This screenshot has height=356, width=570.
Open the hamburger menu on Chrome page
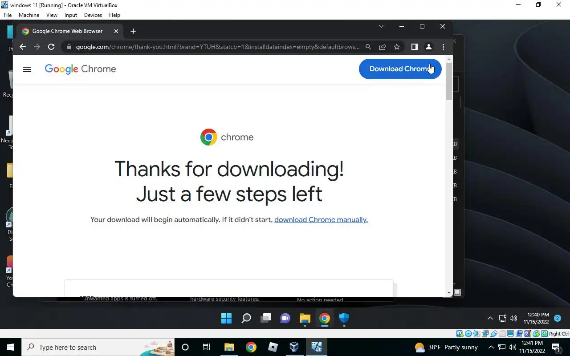pos(27,69)
